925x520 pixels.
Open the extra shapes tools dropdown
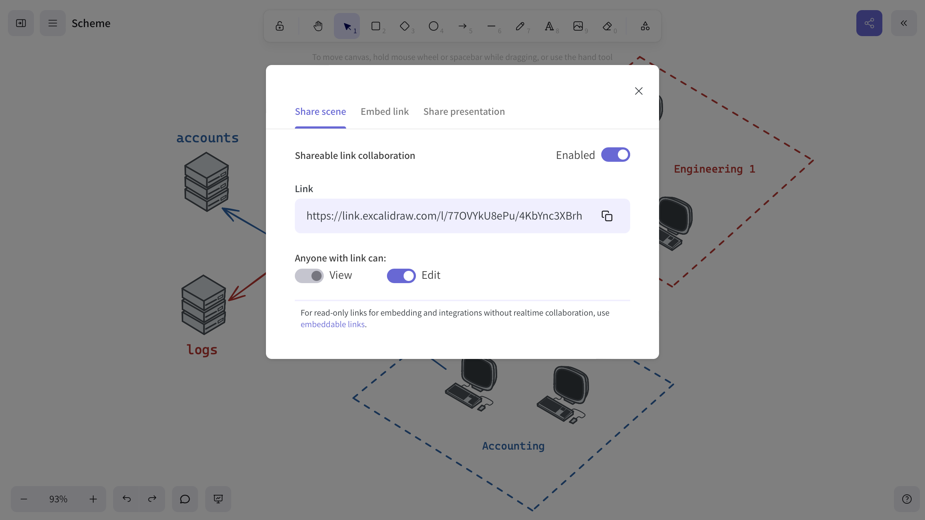coord(645,26)
